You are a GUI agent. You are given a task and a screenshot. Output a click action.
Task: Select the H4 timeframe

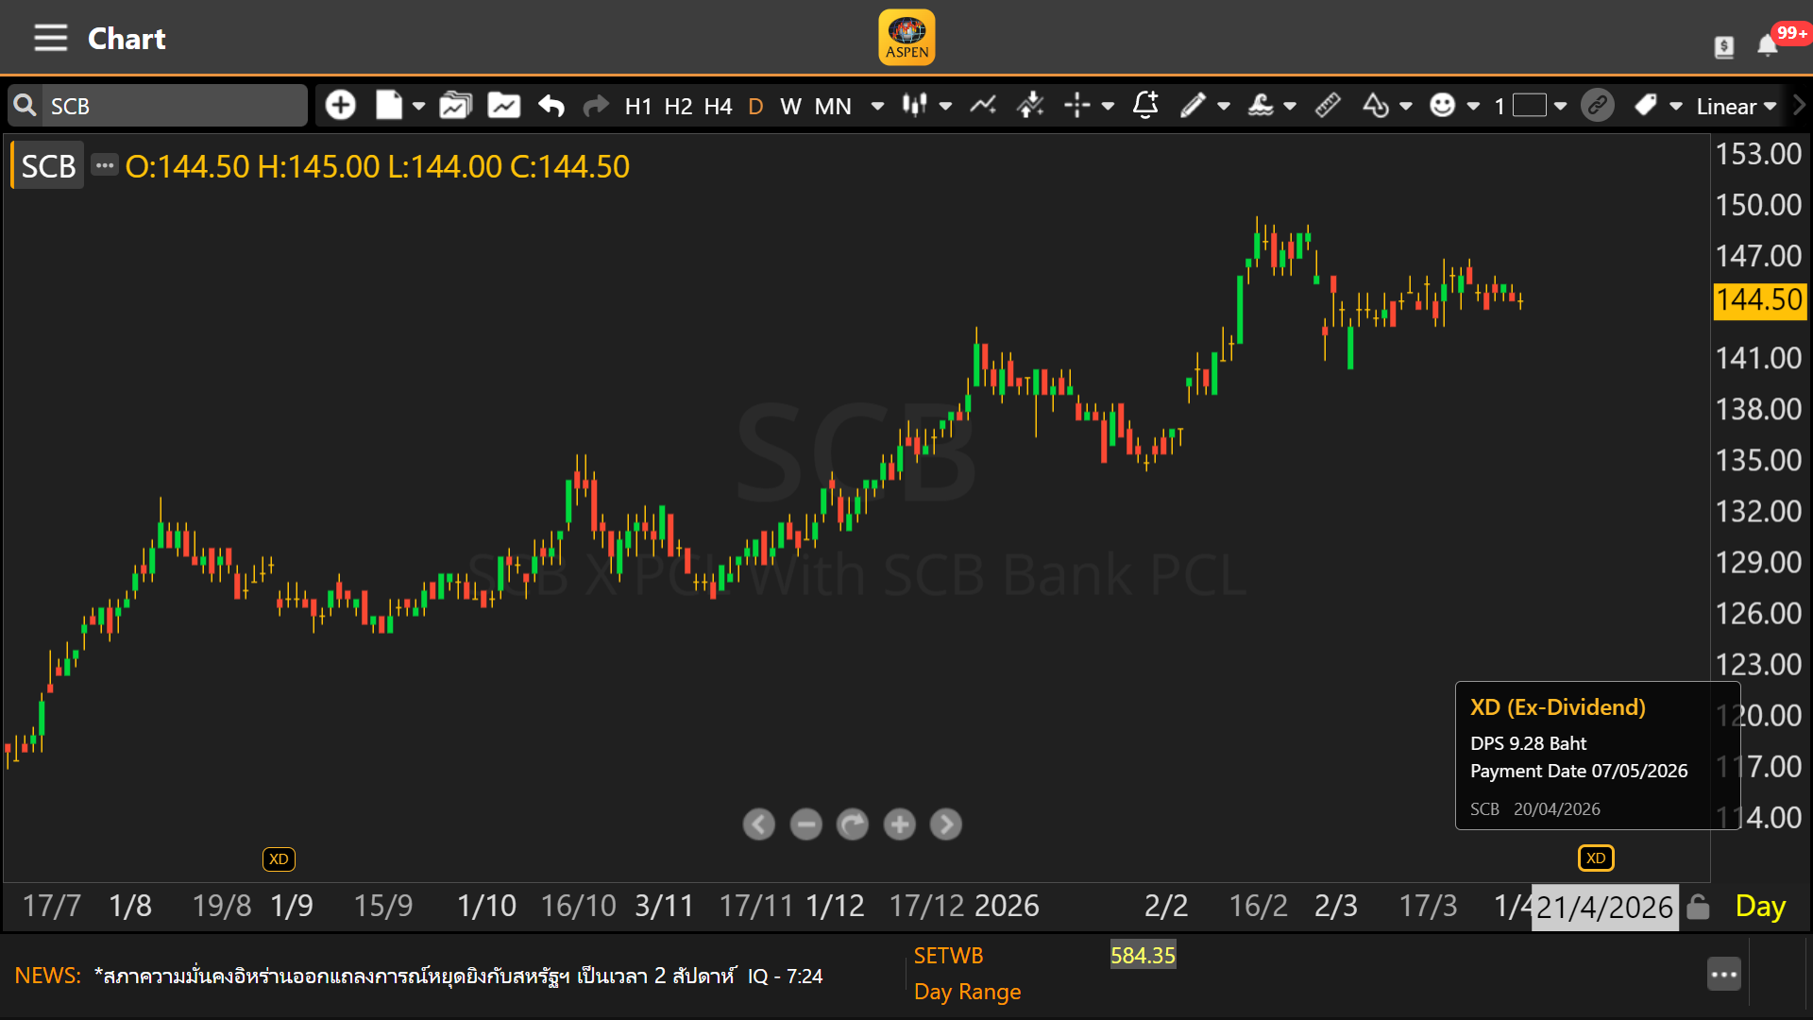click(718, 106)
